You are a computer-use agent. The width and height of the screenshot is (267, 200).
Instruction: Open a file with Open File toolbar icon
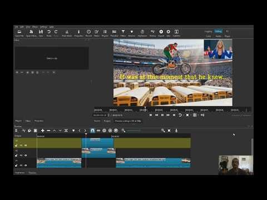pos(19,33)
